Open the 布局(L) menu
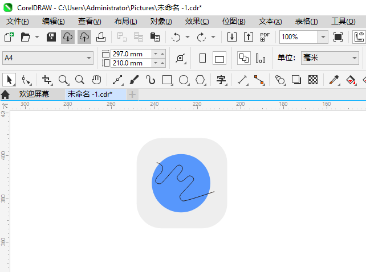 point(126,22)
